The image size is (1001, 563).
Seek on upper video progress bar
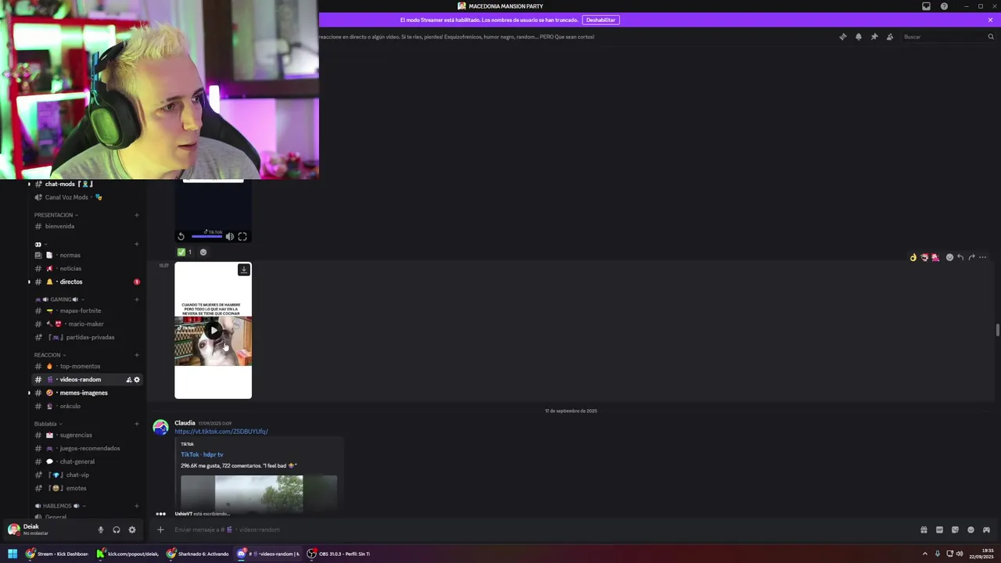(x=207, y=236)
